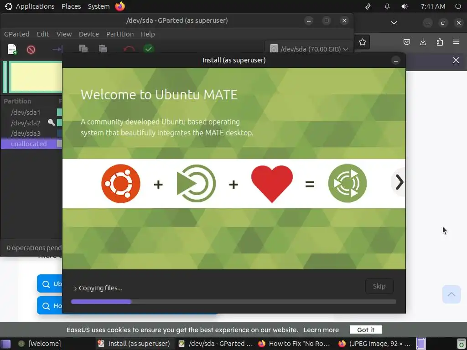467x350 pixels.
Task: Click the scroll-to-top arrow button on webpage
Action: tap(451, 294)
